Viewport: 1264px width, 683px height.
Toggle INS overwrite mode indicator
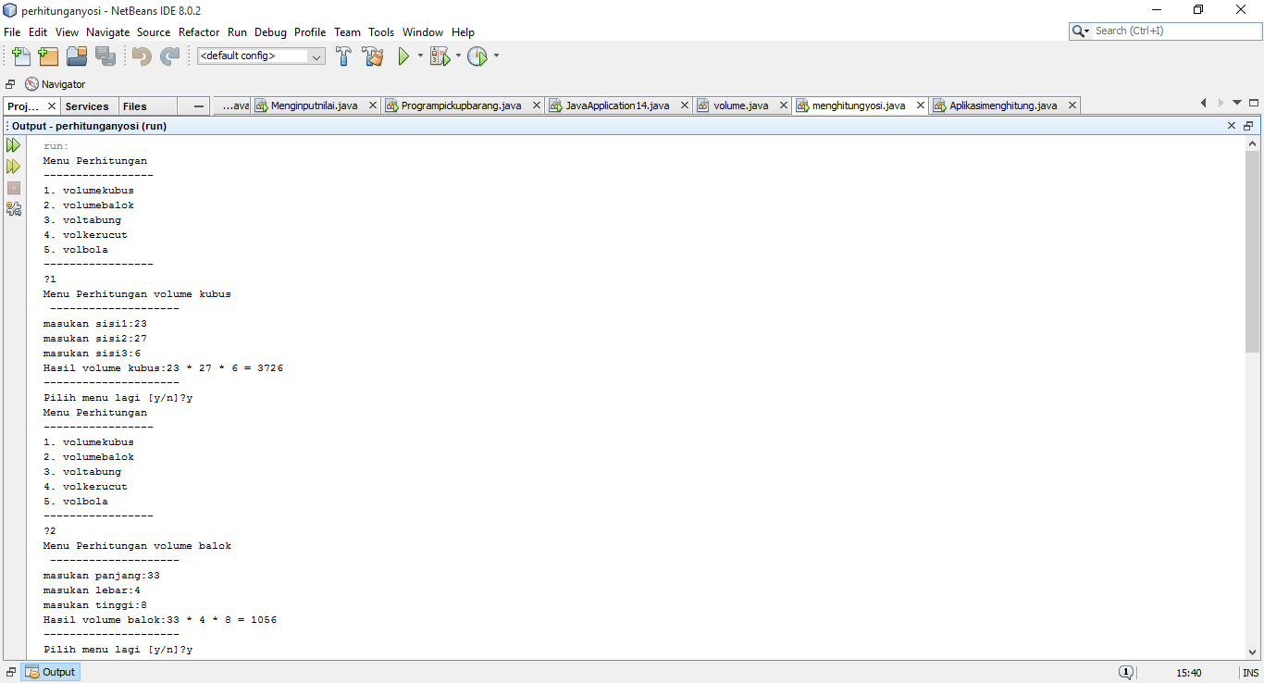click(x=1247, y=671)
